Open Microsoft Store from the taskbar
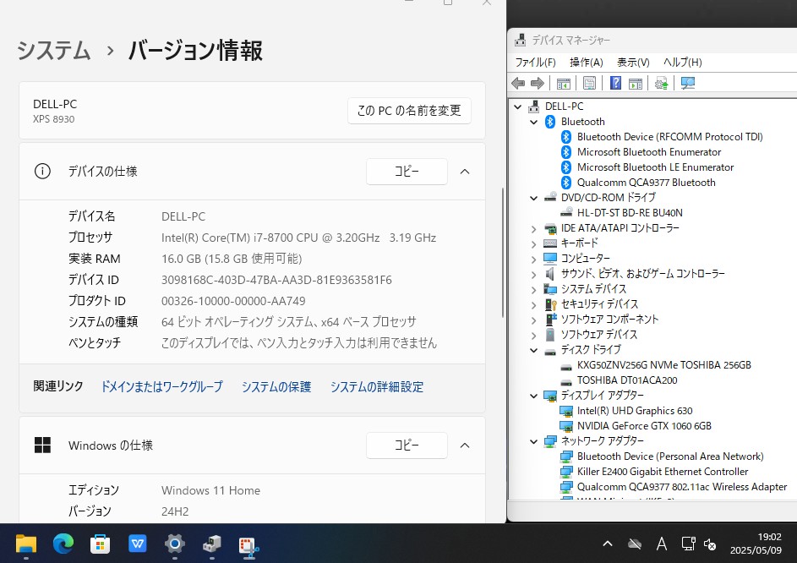 (x=100, y=544)
